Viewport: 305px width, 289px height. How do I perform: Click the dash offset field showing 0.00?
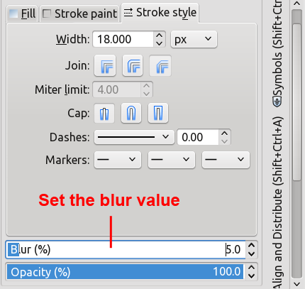coord(198,137)
